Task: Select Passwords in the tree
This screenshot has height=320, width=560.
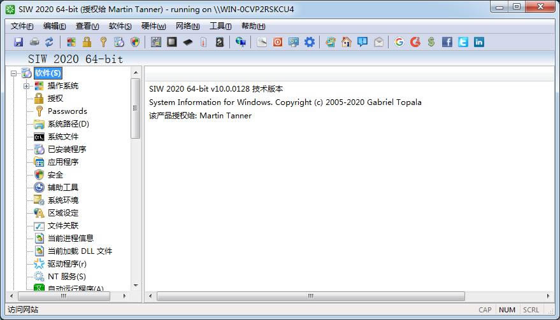Action: point(67,111)
